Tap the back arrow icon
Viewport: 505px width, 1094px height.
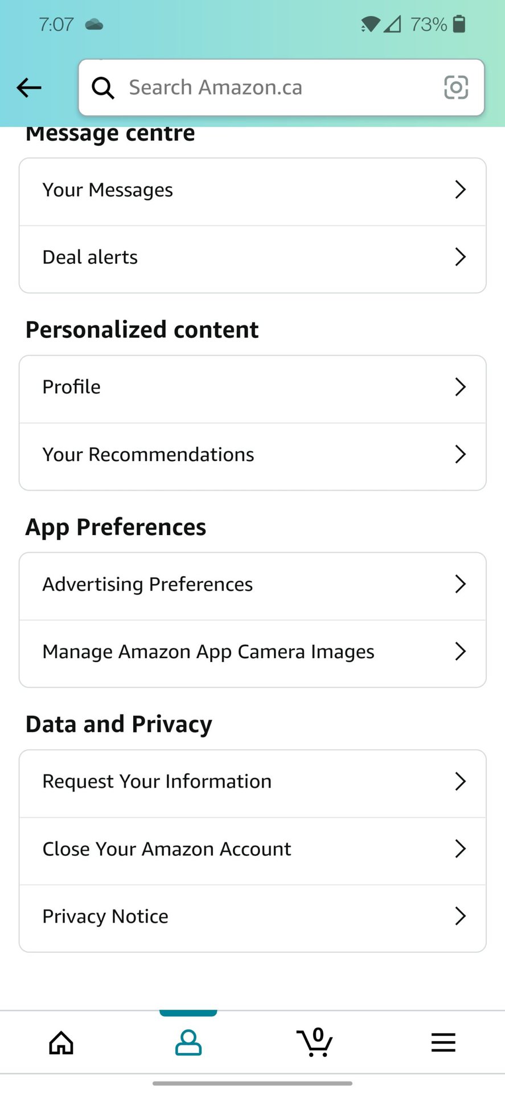pos(29,88)
